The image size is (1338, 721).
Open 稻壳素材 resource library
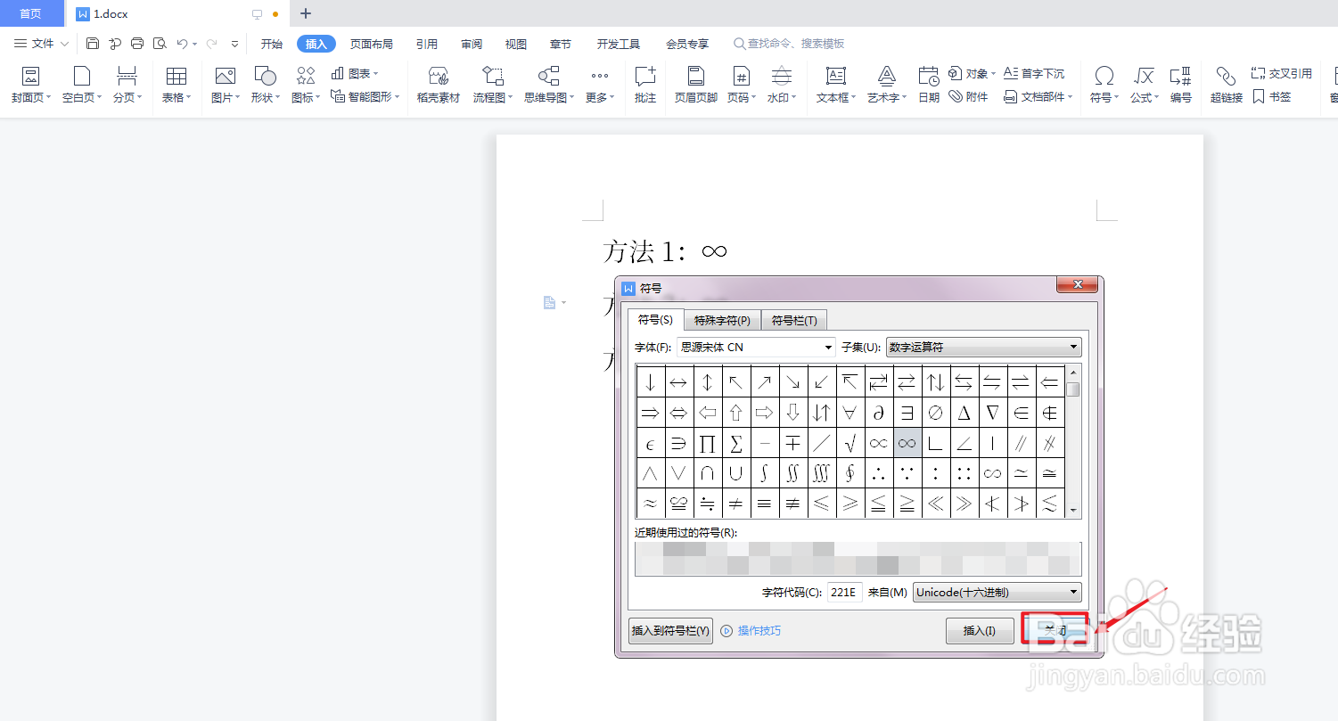point(438,86)
